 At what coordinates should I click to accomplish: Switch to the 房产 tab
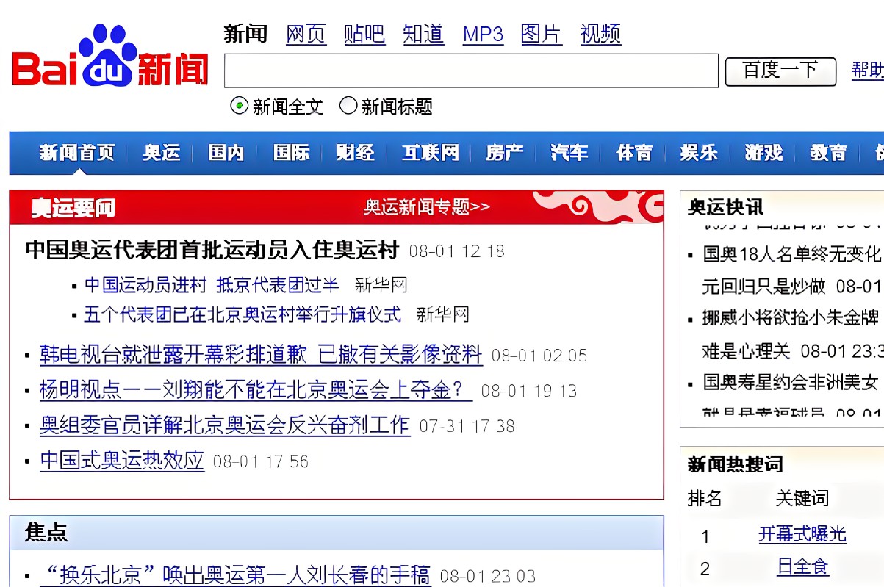[504, 153]
